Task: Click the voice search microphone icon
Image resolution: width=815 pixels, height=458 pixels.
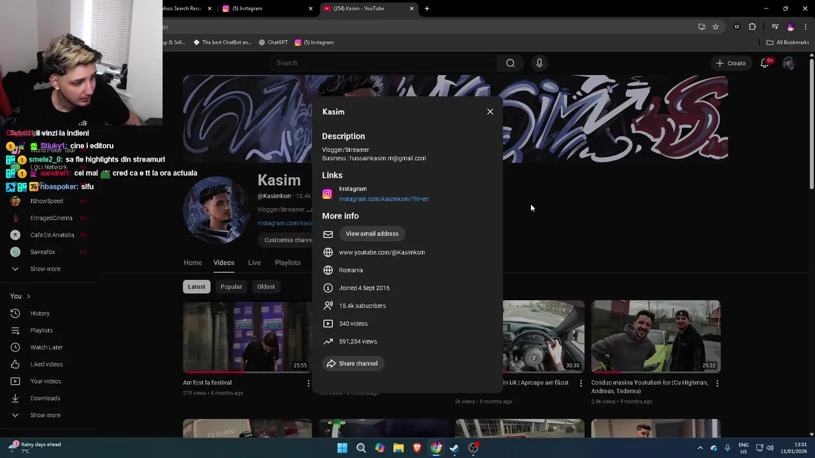Action: pyautogui.click(x=539, y=63)
